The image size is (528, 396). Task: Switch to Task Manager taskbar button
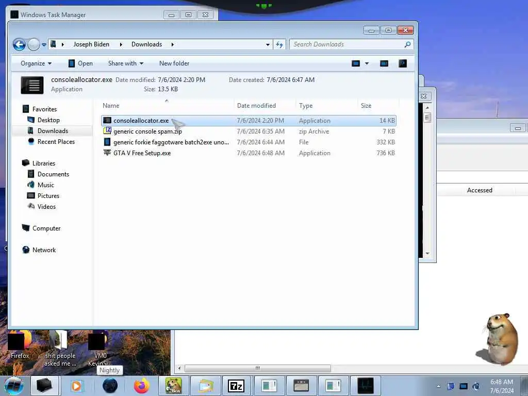pyautogui.click(x=366, y=386)
